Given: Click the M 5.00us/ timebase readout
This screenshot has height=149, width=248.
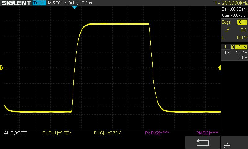Looking at the screenshot, I should click(57, 3).
